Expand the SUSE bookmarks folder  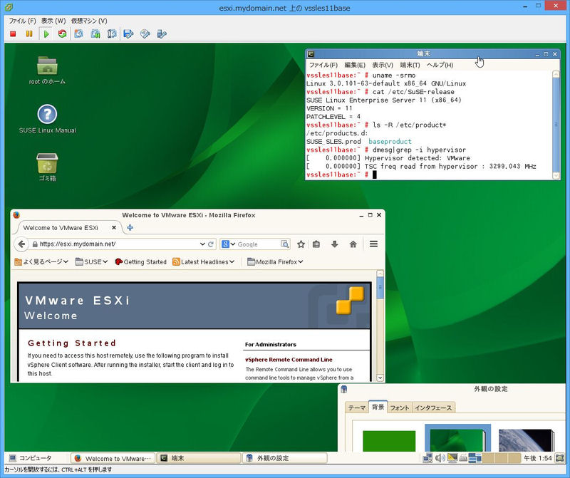point(91,261)
